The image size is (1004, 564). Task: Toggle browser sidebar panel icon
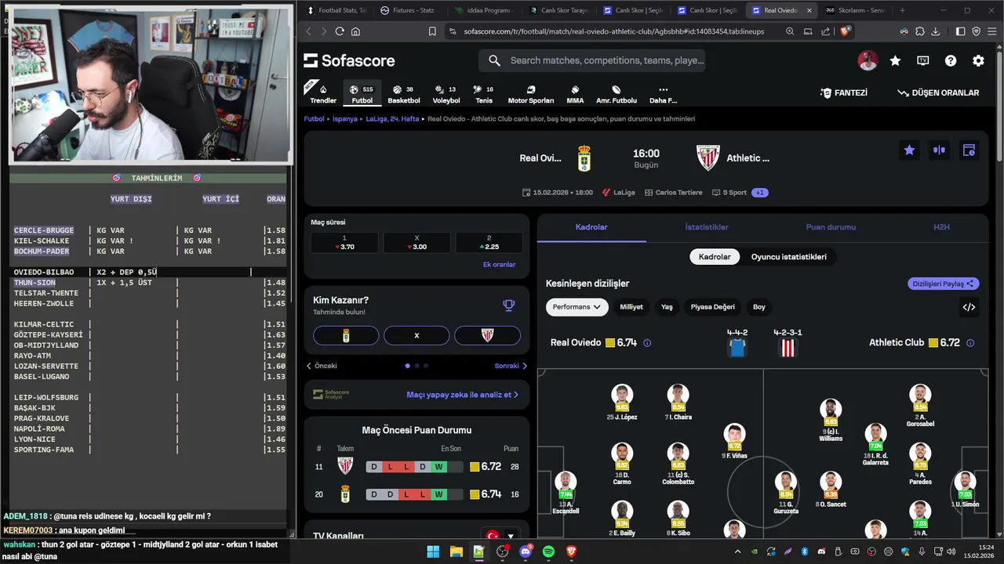(960, 31)
